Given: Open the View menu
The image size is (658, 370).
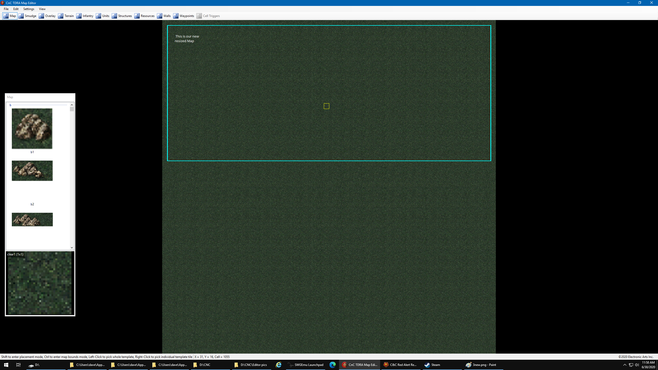Looking at the screenshot, I should (42, 9).
